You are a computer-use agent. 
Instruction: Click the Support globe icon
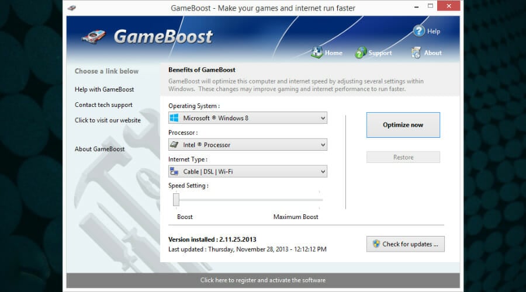[361, 53]
